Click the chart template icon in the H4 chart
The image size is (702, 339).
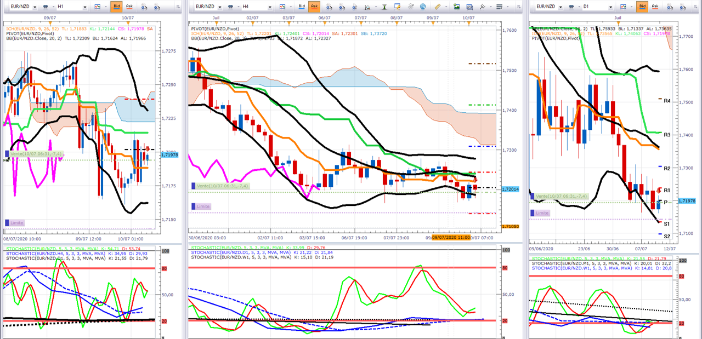point(469,7)
